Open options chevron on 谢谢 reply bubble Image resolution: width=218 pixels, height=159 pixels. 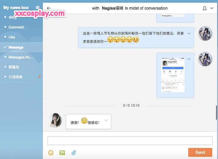click(106, 120)
